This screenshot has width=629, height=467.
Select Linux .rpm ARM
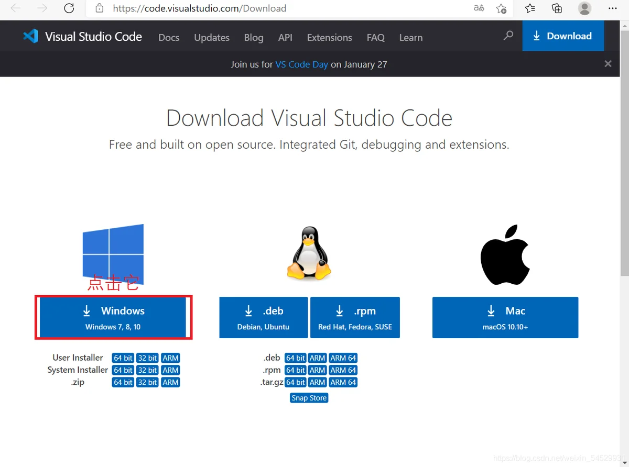(x=318, y=370)
